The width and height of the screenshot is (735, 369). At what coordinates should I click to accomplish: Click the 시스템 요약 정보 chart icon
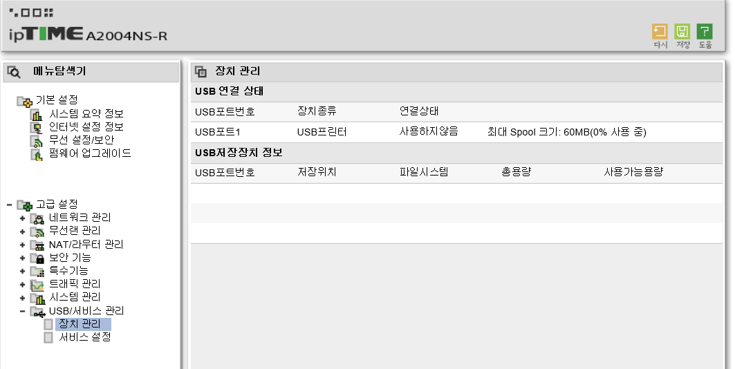click(x=37, y=114)
